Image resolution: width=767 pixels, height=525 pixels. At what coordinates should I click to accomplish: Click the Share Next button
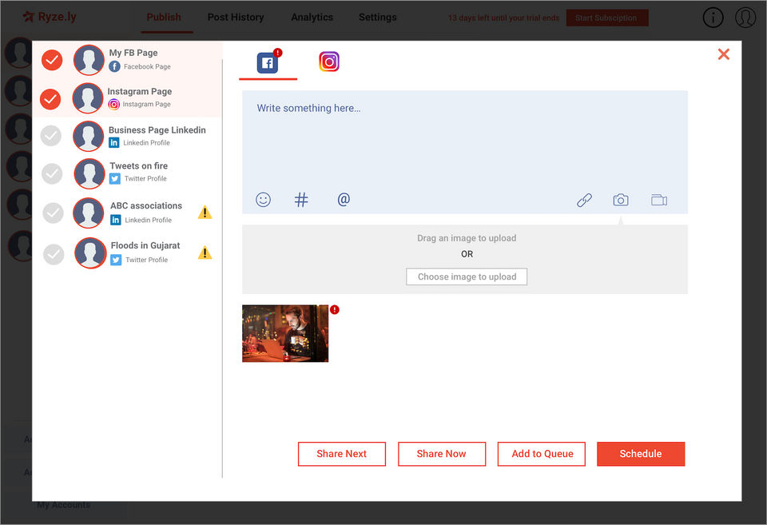coord(342,454)
